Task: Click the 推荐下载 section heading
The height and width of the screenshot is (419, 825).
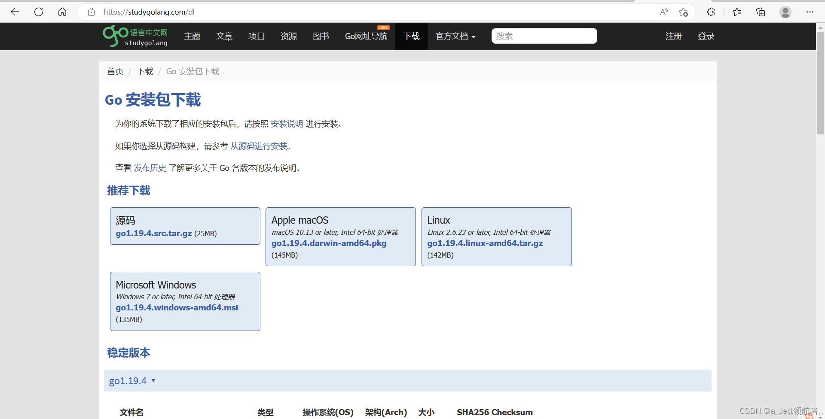Action: tap(128, 191)
